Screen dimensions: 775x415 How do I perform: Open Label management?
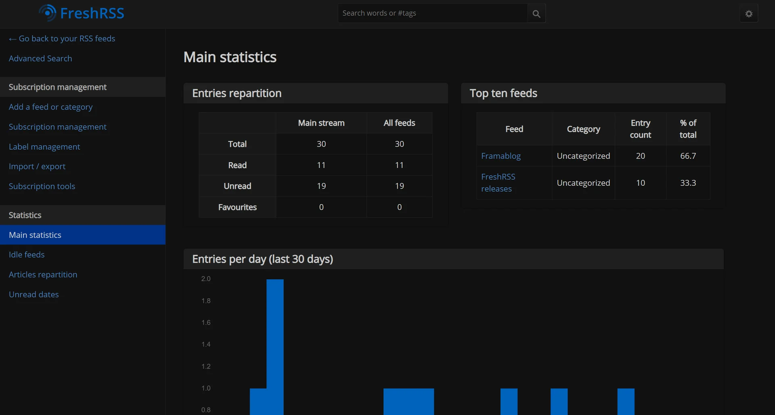pos(44,147)
